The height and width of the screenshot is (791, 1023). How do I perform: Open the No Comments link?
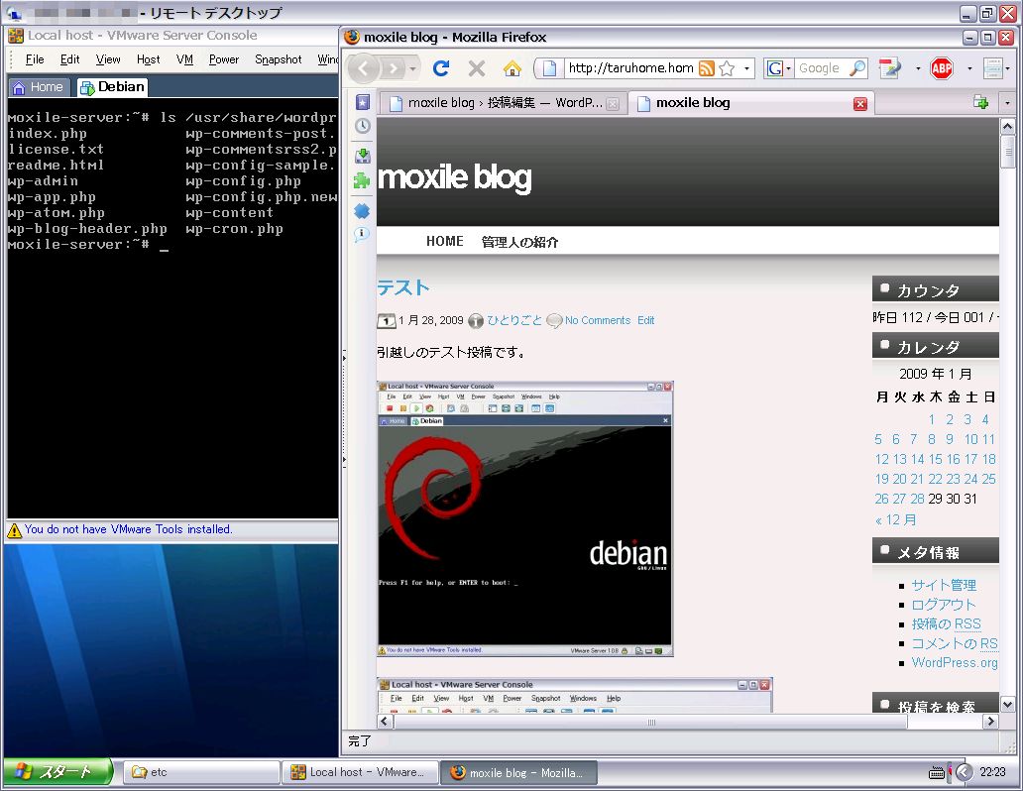tap(597, 320)
